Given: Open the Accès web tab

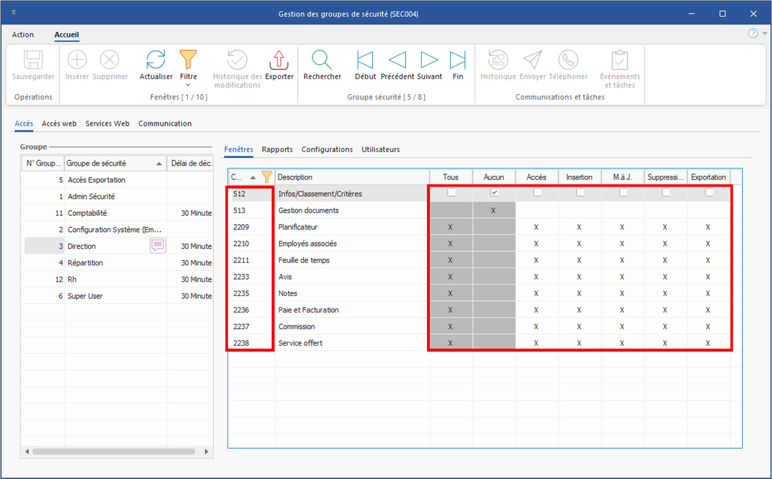Looking at the screenshot, I should pos(59,124).
